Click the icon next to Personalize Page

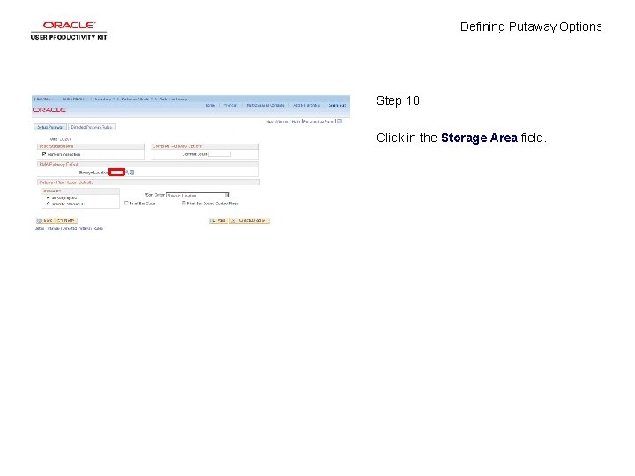tap(340, 121)
